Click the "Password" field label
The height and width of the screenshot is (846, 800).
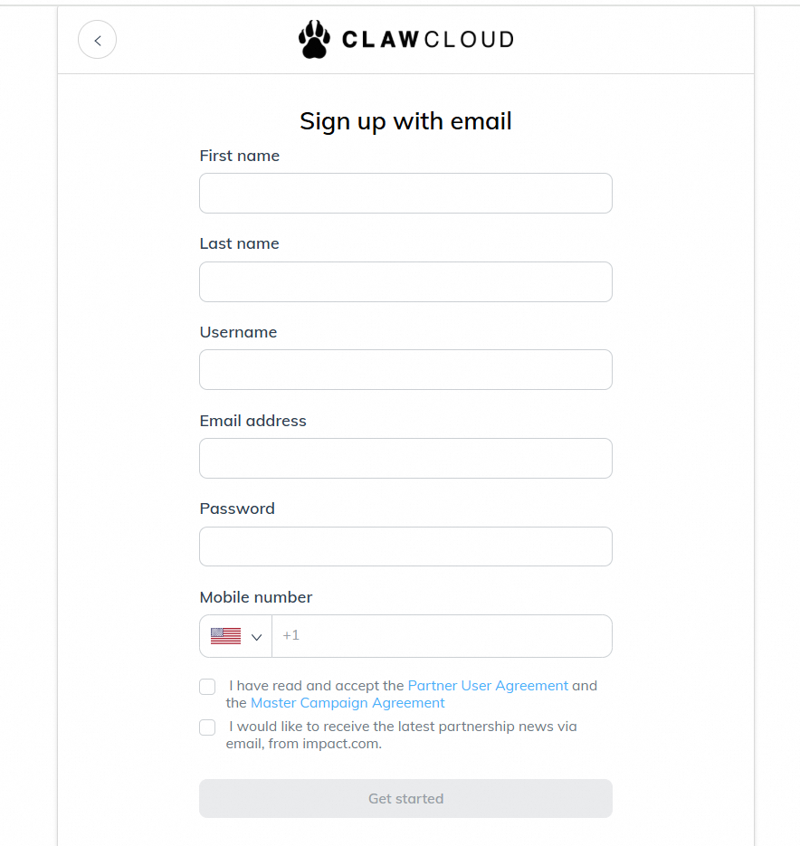237,509
